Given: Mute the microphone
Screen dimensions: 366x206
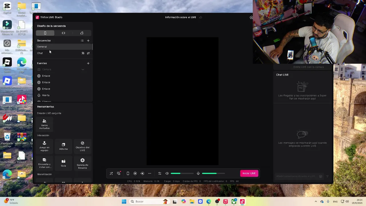Looking at the screenshot, I should (x=198, y=173).
